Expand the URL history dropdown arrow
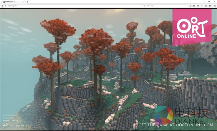 (x=143, y=5)
